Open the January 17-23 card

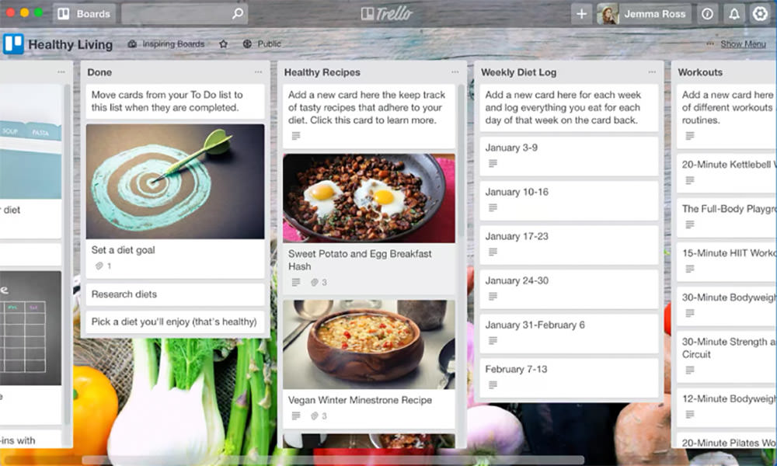click(569, 245)
